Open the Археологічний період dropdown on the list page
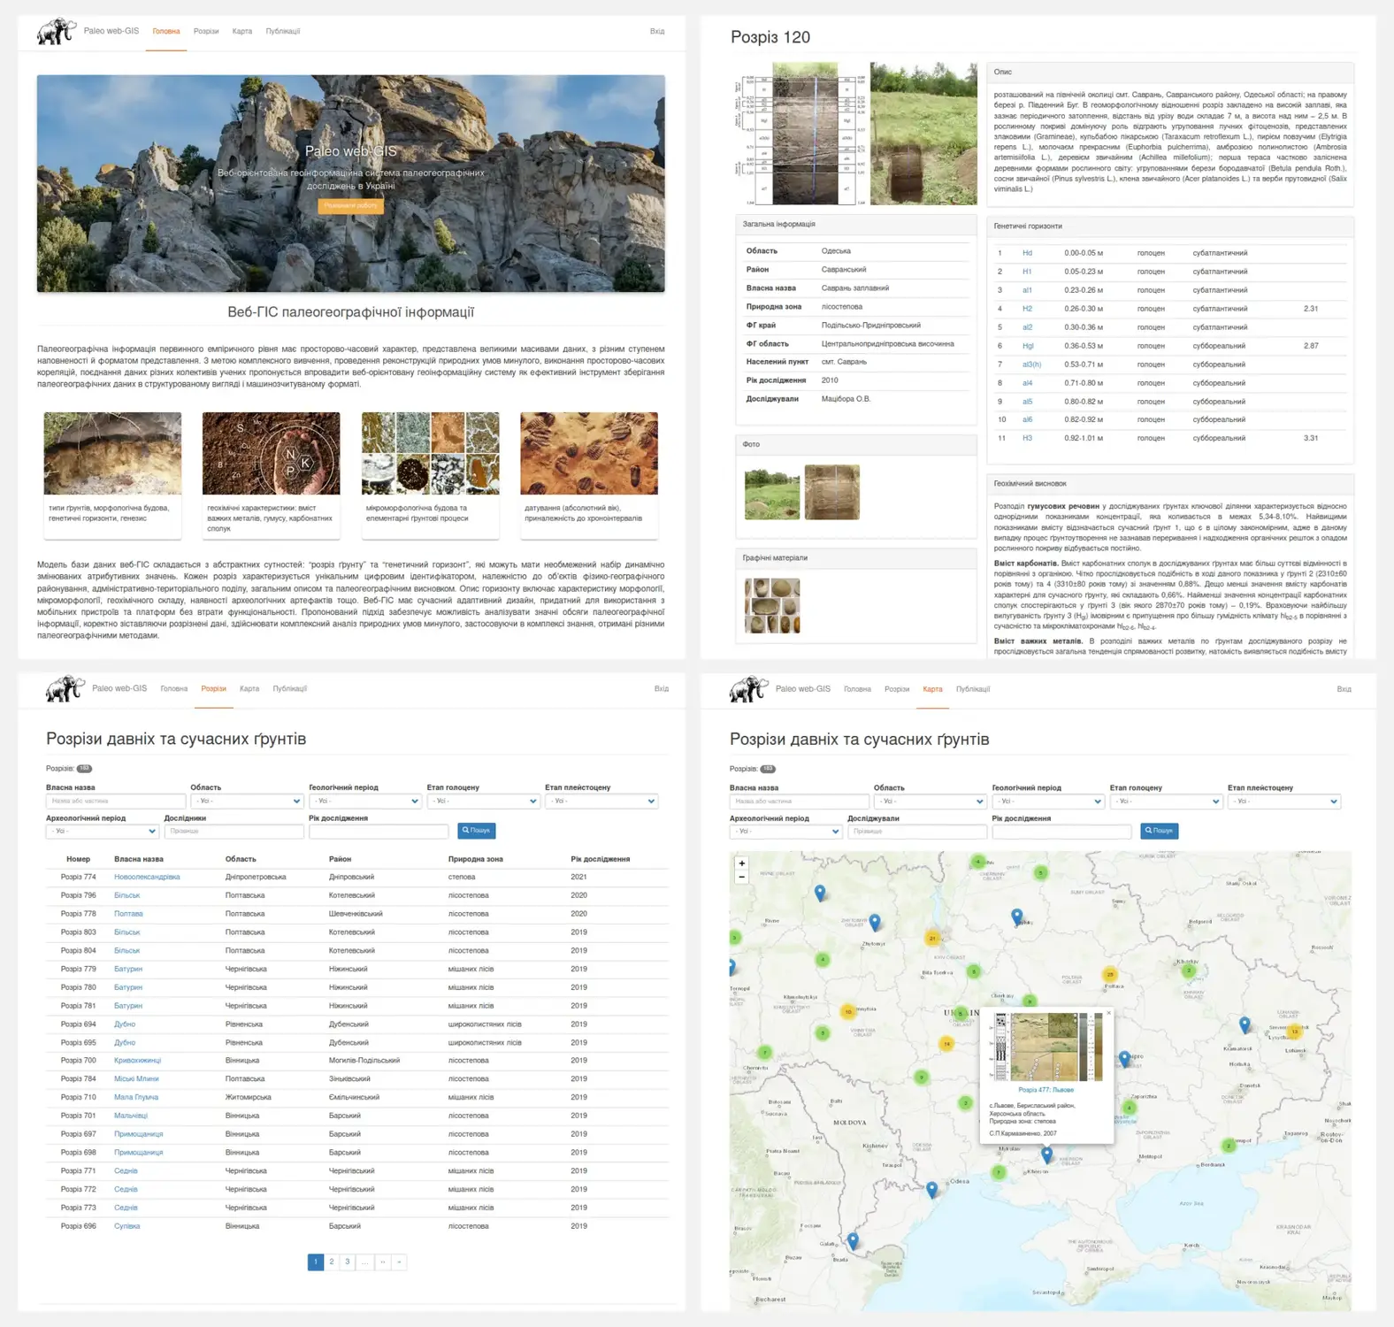Image resolution: width=1394 pixels, height=1327 pixels. (103, 832)
